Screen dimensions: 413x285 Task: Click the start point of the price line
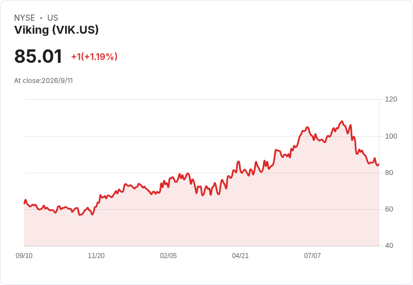tap(25, 203)
